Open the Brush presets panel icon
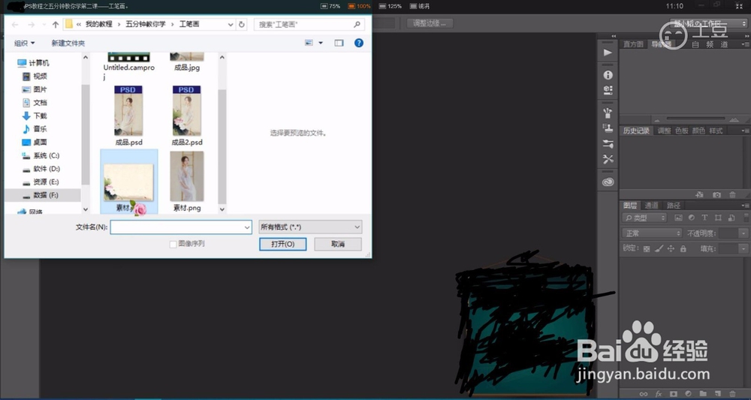 click(608, 113)
